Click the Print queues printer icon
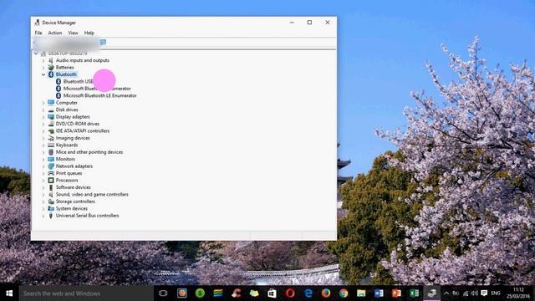Screen dimensions: 535x301 (x=51, y=173)
